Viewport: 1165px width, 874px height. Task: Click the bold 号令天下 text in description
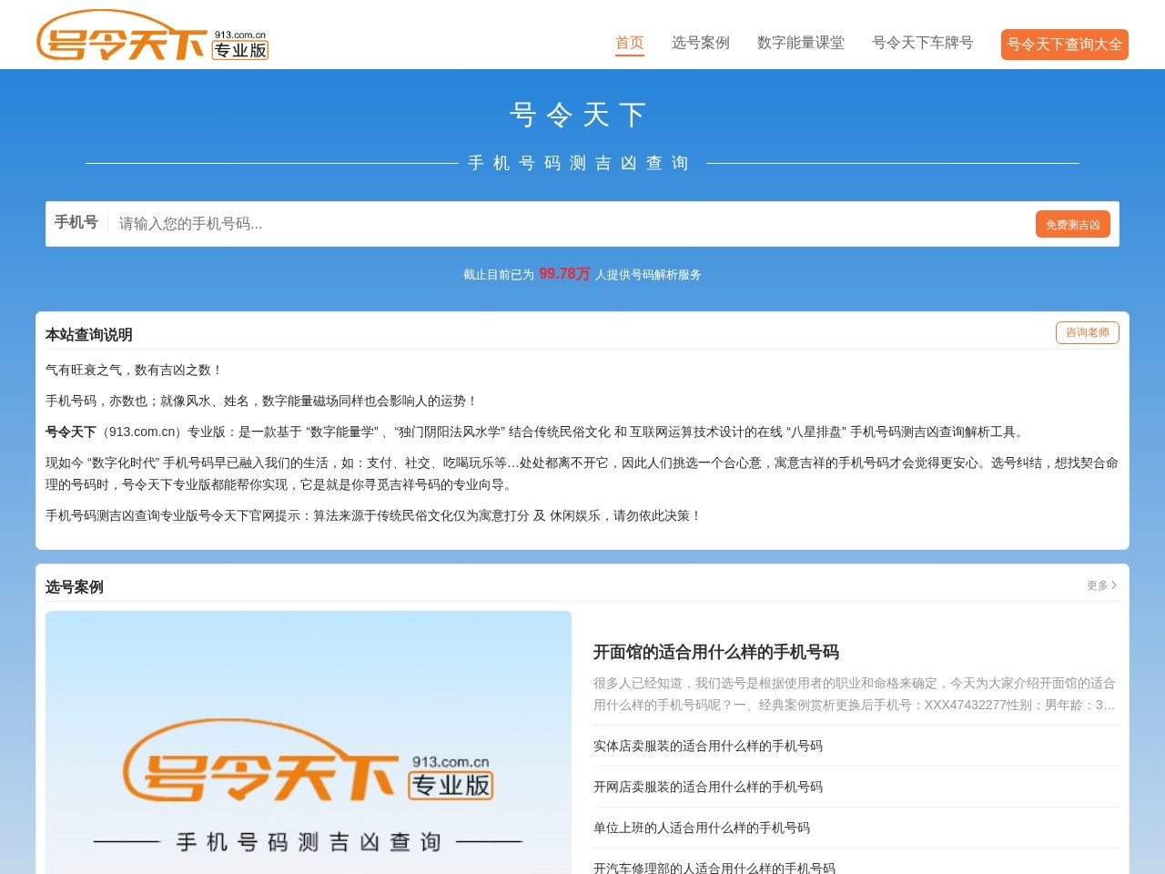pyautogui.click(x=71, y=432)
